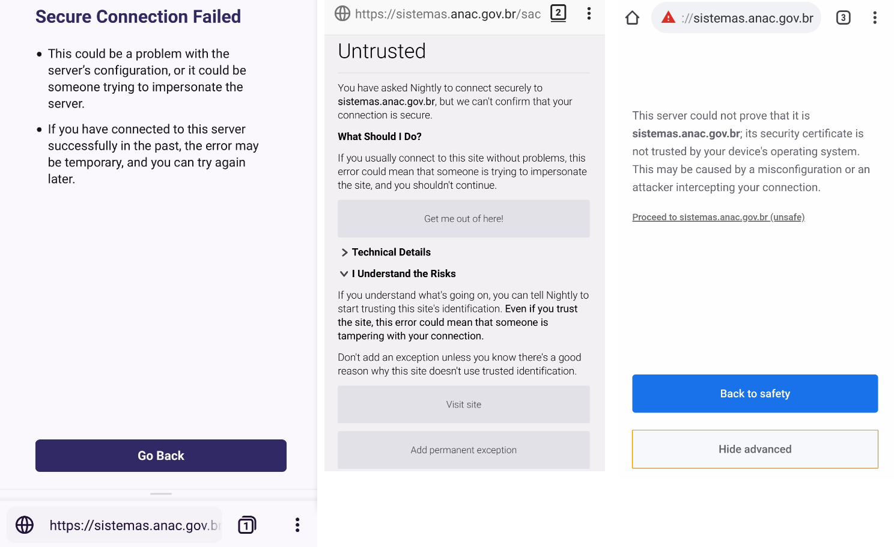The width and height of the screenshot is (894, 547).
Task: Click the red warning triangle in the address bar
Action: 668,17
